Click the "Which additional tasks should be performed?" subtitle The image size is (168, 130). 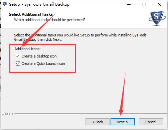click(x=50, y=20)
